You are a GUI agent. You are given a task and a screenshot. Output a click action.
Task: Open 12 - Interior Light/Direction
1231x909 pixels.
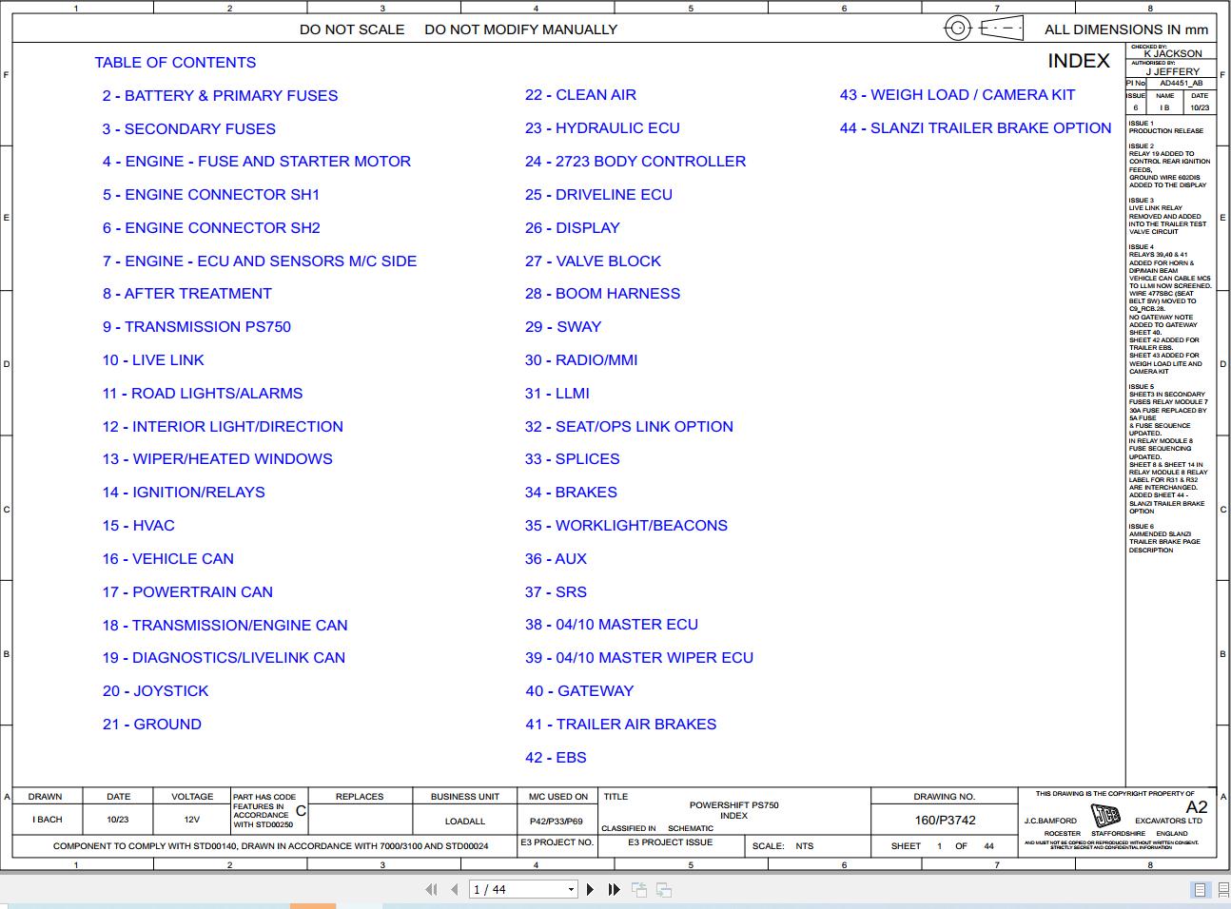[x=223, y=427]
